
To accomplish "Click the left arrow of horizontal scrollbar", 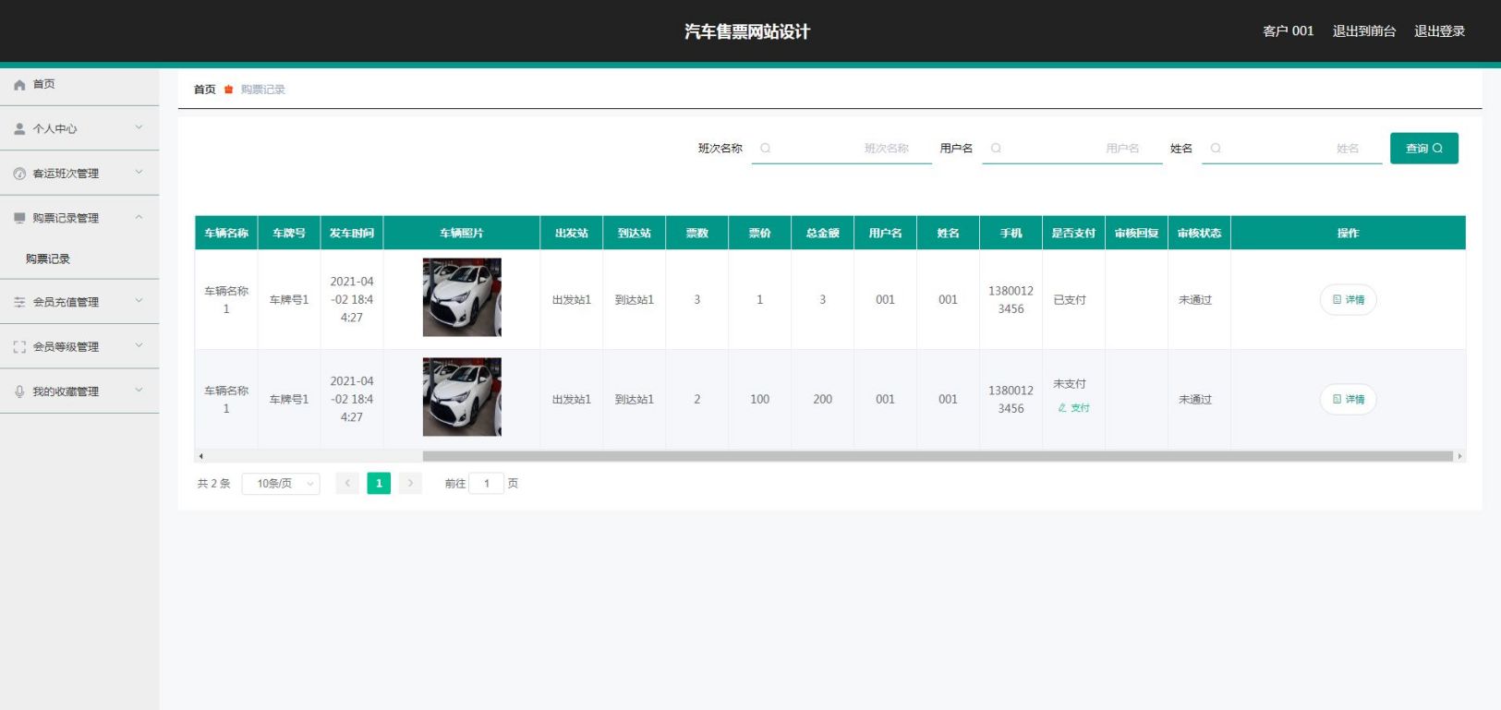I will (x=200, y=456).
